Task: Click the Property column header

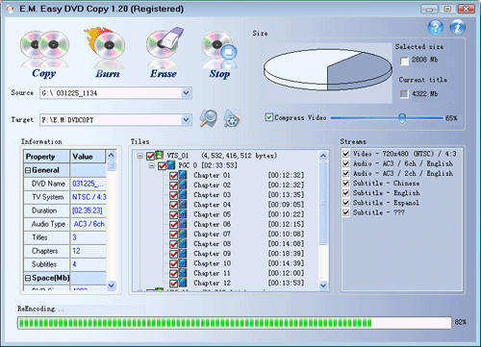Action: pyautogui.click(x=47, y=157)
